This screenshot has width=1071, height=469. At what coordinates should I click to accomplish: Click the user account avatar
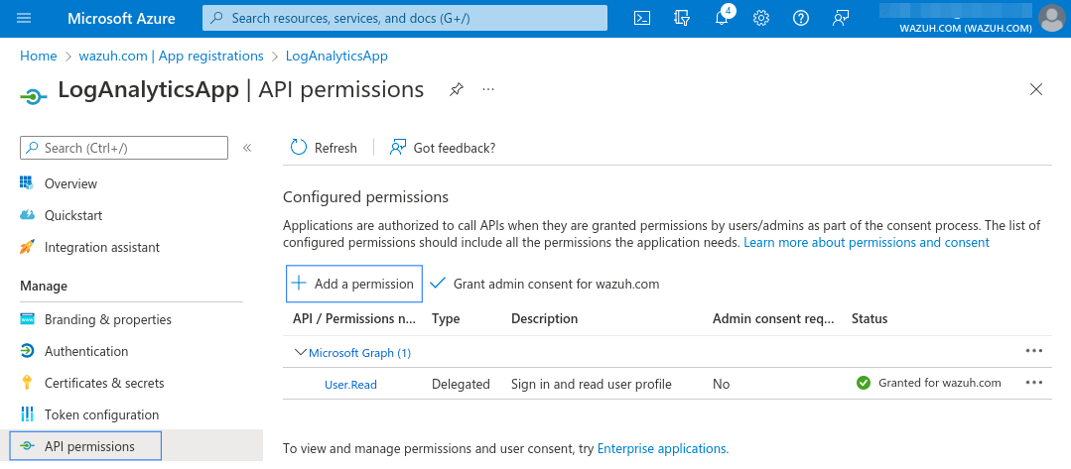pos(1052,19)
